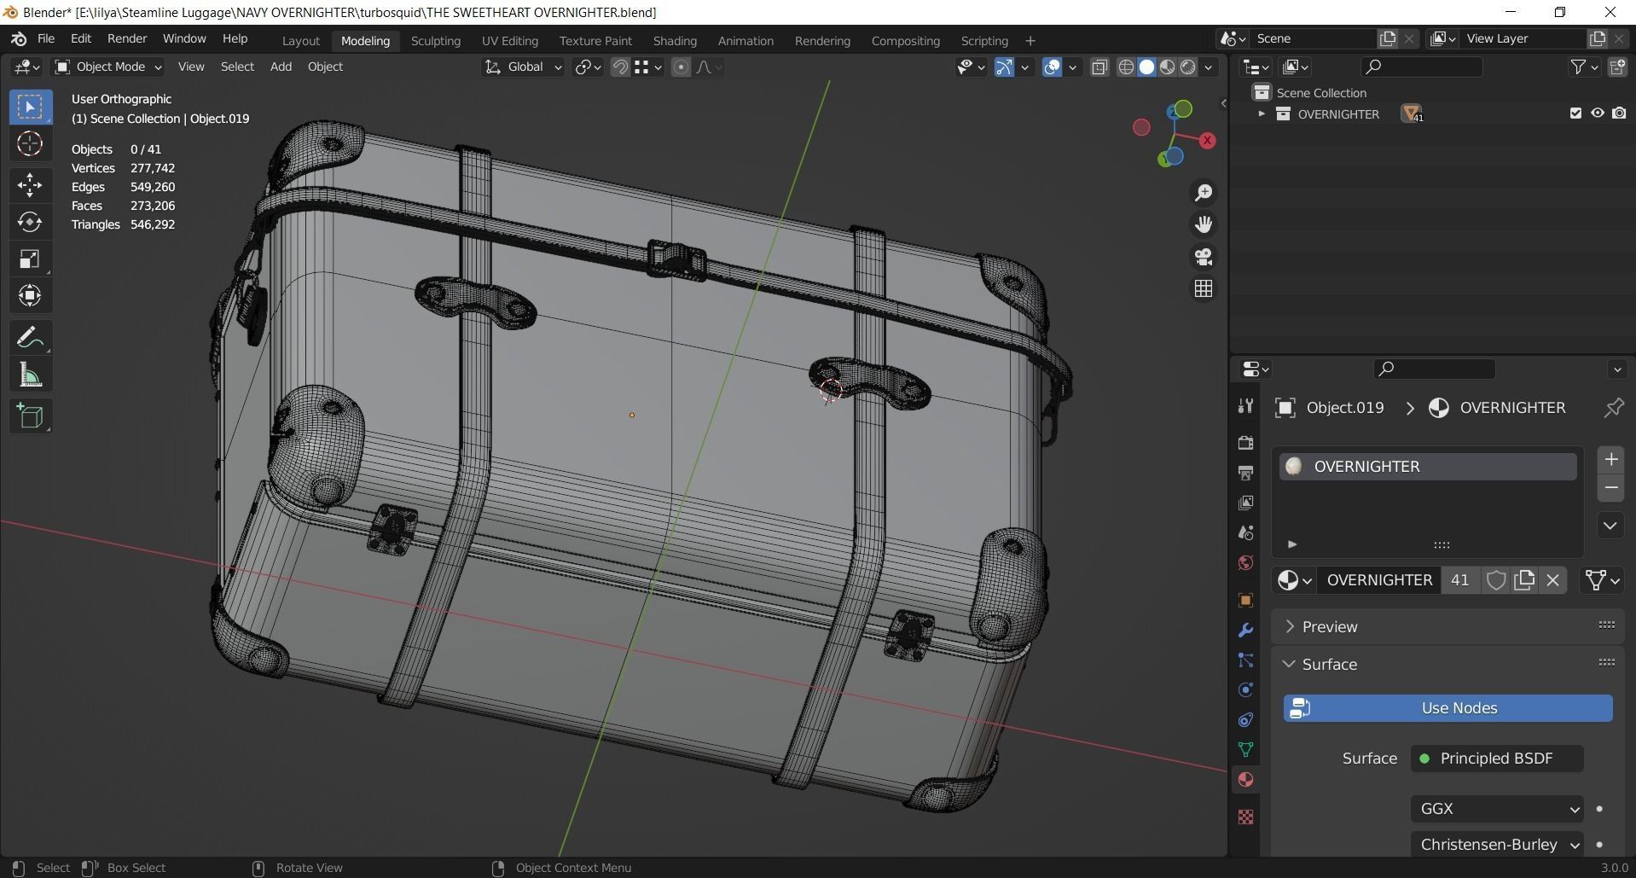Open the Object properties tab

1245,601
